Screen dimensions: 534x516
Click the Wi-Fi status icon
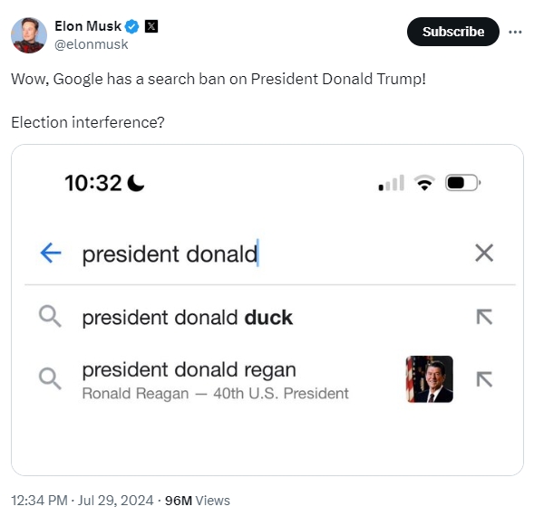(x=424, y=183)
